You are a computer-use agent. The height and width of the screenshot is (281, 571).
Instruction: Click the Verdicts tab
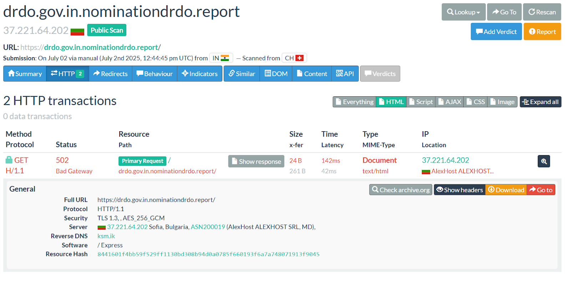[x=380, y=74]
